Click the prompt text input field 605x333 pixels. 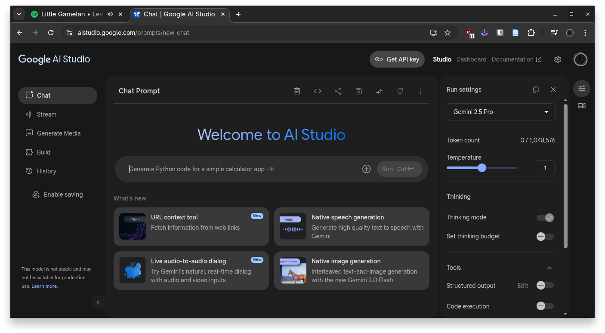click(x=242, y=169)
